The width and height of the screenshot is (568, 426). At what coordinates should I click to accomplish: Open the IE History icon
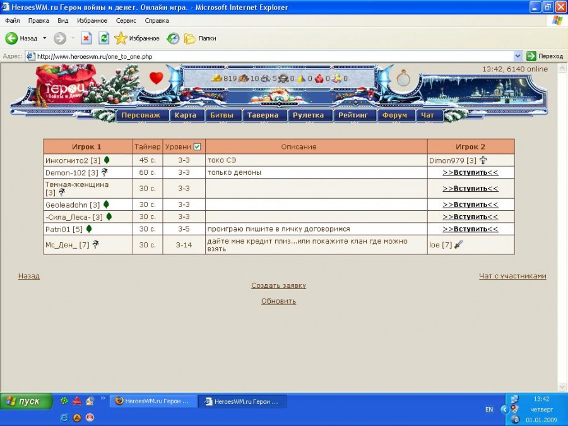172,38
